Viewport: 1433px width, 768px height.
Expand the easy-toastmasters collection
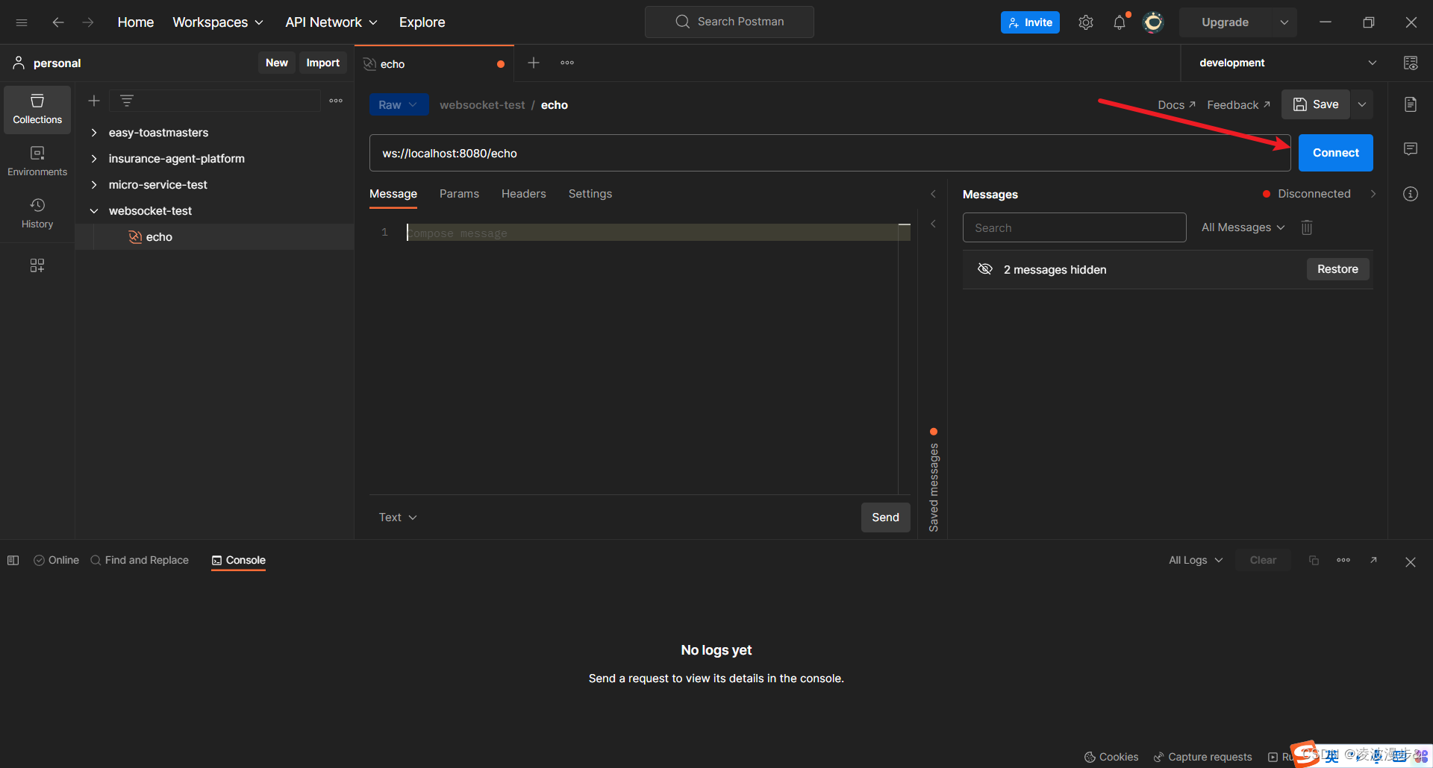point(94,133)
